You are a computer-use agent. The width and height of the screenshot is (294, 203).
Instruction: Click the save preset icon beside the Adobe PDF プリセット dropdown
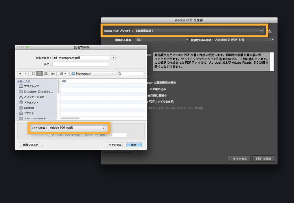[270, 31]
